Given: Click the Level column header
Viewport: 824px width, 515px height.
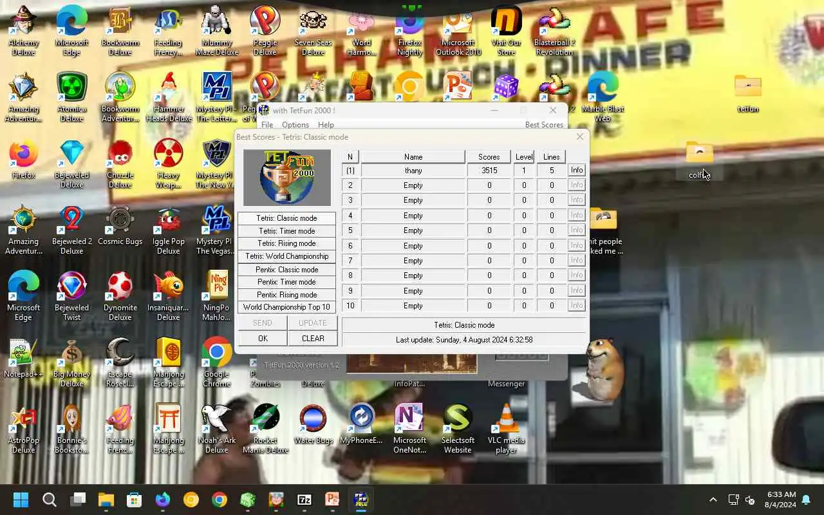Looking at the screenshot, I should (524, 157).
